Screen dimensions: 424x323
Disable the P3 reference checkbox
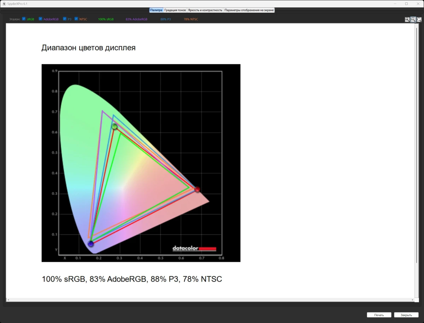coord(65,19)
